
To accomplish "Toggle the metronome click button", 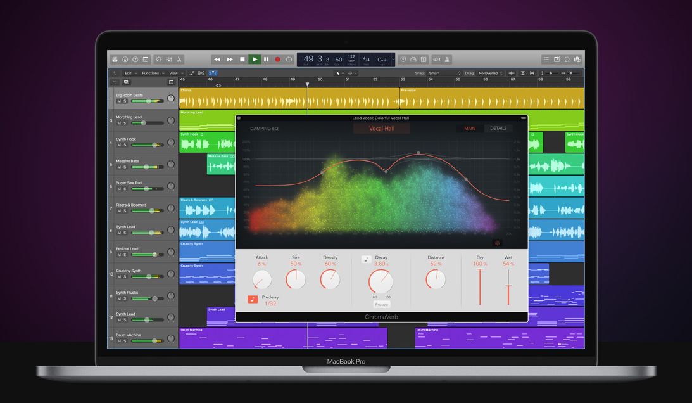I will pos(446,59).
